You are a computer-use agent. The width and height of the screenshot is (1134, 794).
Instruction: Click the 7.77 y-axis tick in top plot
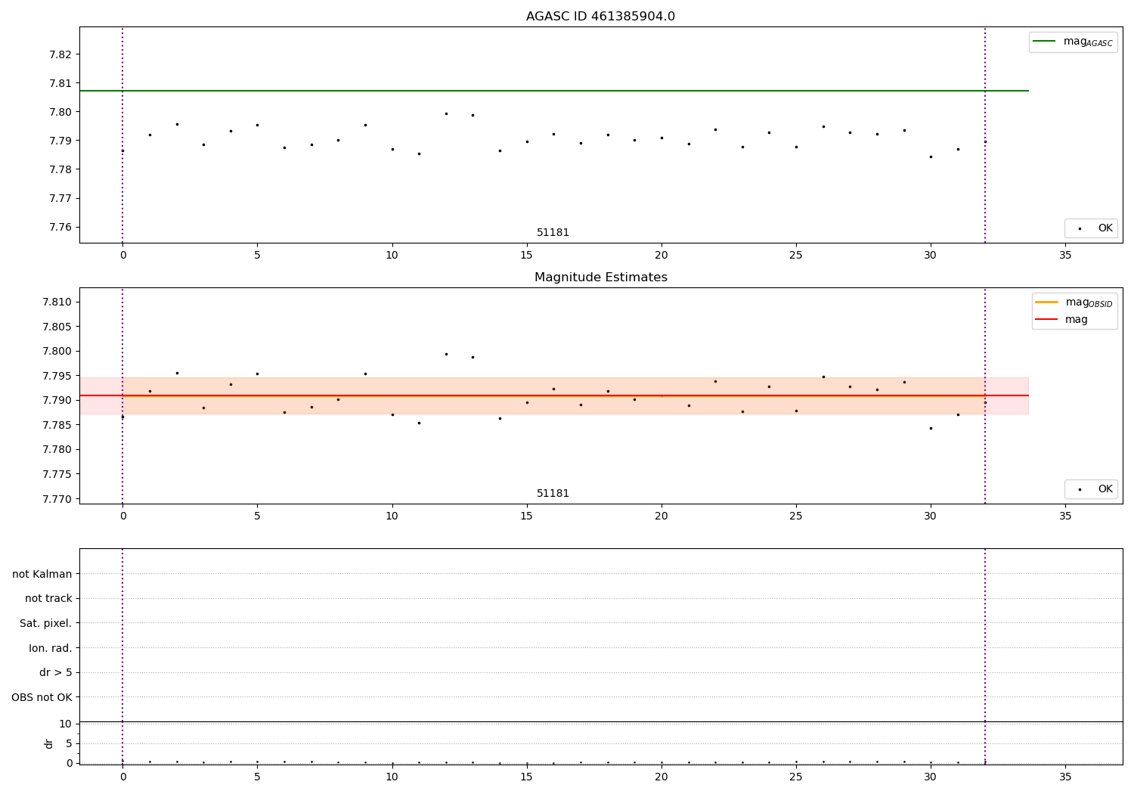[60, 198]
